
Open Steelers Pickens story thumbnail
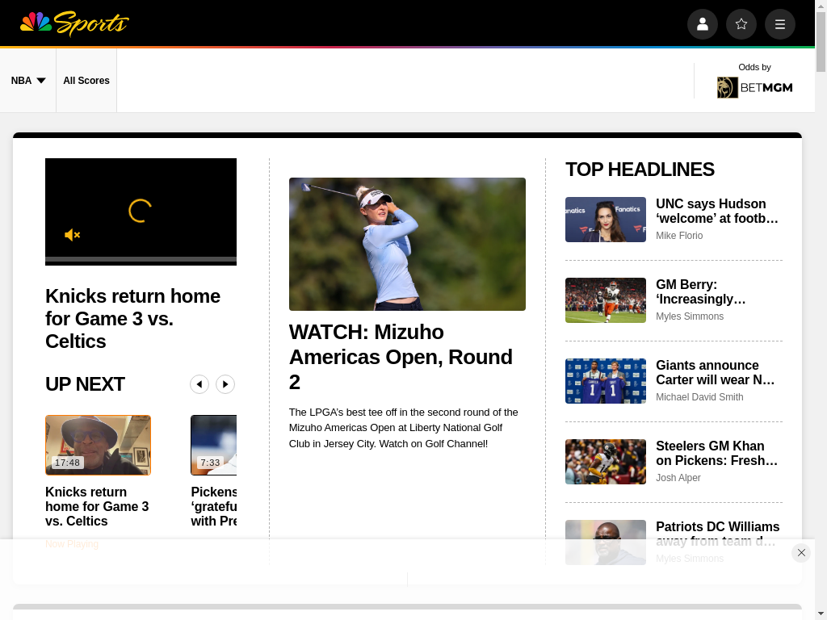606,461
